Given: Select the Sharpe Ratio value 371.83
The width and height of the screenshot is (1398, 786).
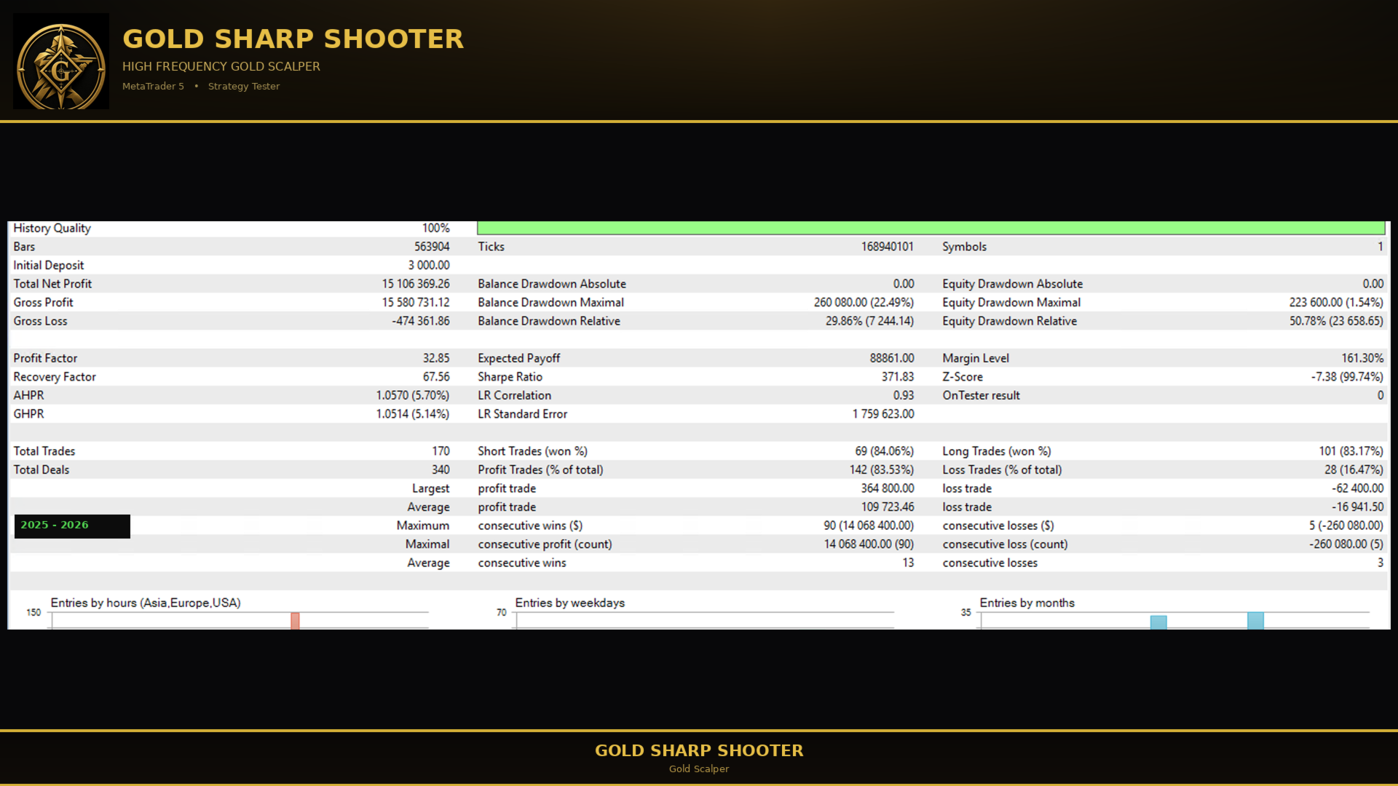Looking at the screenshot, I should pos(897,377).
